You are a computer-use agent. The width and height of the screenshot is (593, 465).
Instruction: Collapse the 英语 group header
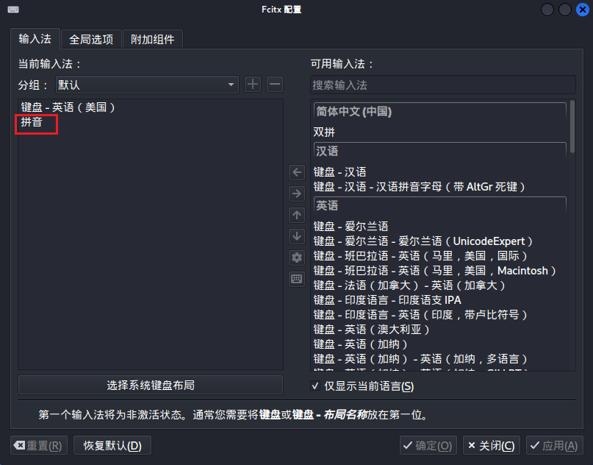(440, 205)
